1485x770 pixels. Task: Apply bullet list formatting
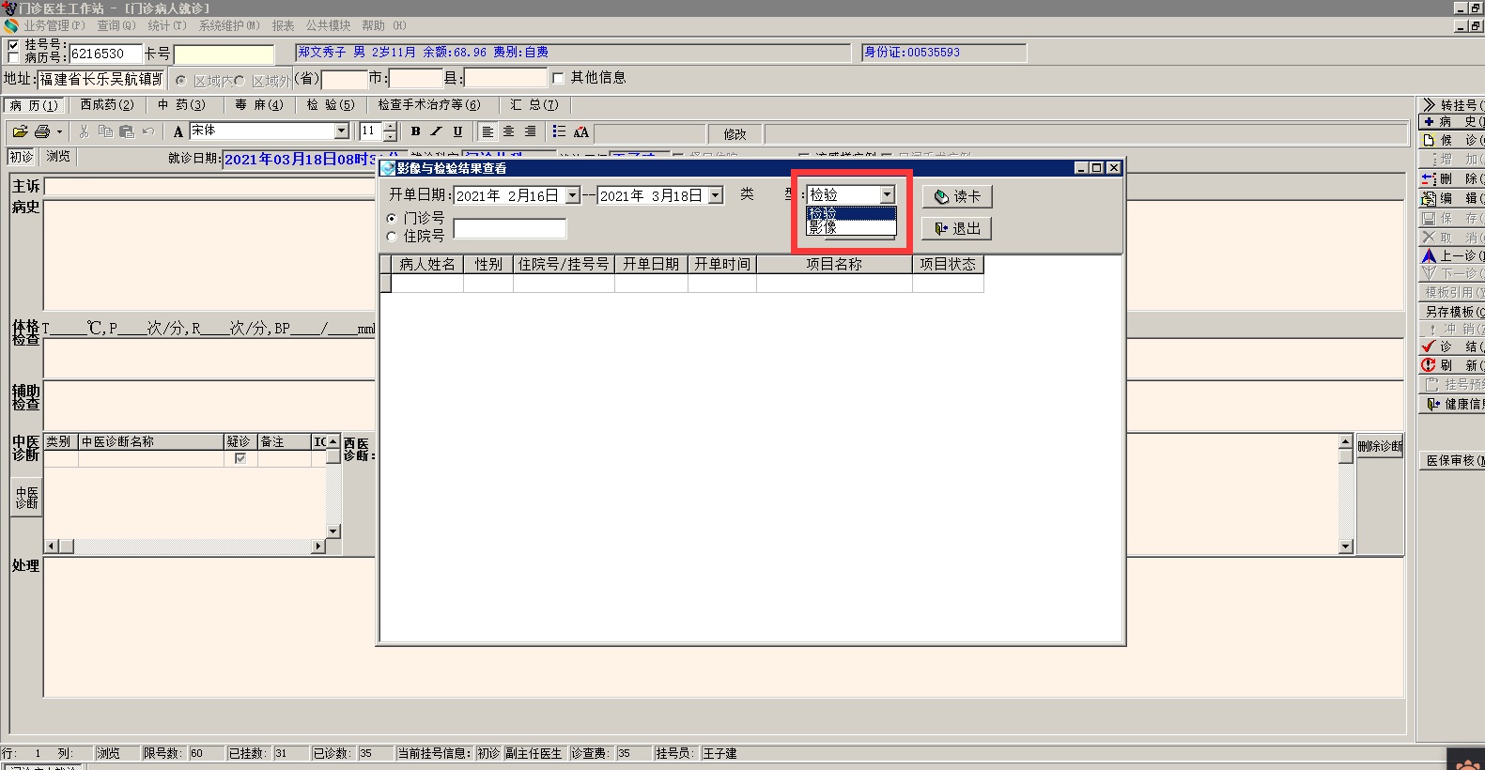(x=559, y=131)
